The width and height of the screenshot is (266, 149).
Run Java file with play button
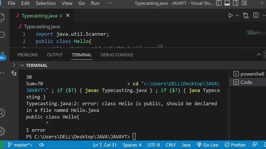point(230,16)
